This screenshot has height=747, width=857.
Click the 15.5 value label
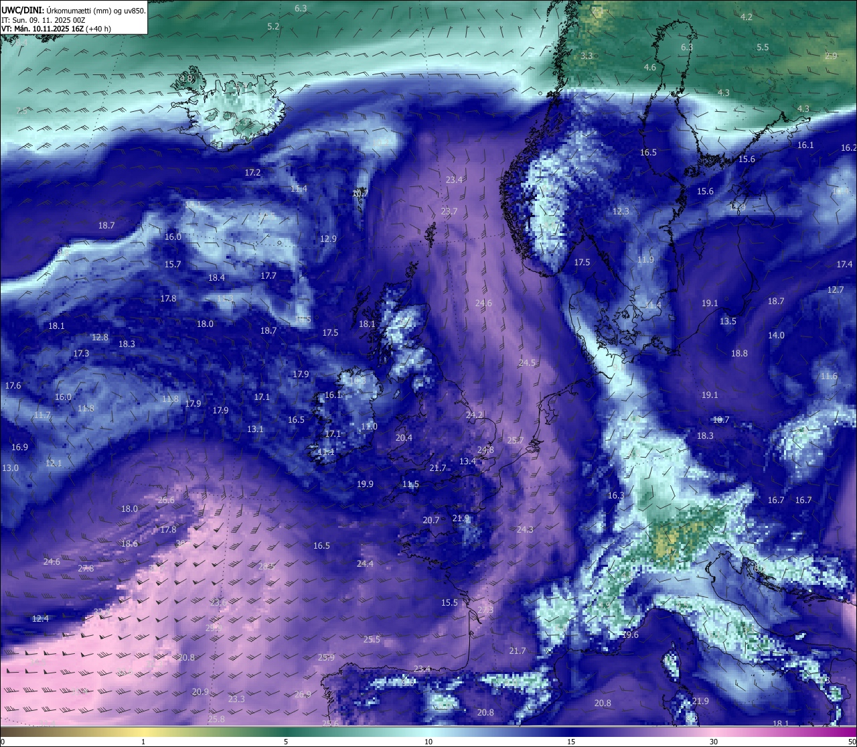point(449,602)
